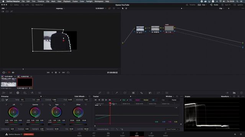Toggle Zoom tracking option

click(138, 100)
